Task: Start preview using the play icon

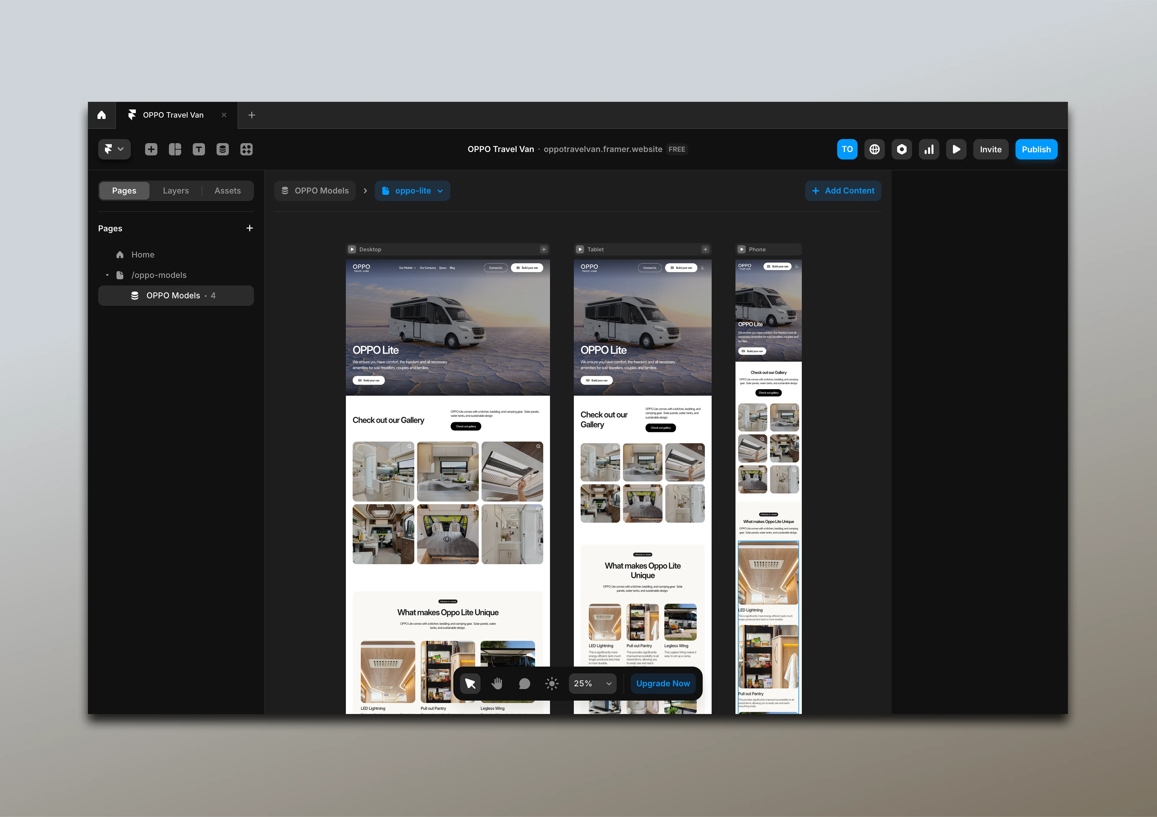Action: point(956,149)
